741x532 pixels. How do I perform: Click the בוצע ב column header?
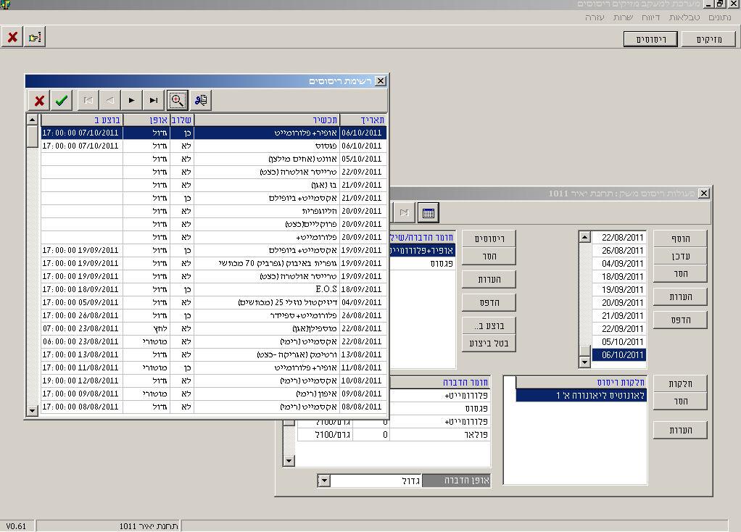(x=82, y=120)
